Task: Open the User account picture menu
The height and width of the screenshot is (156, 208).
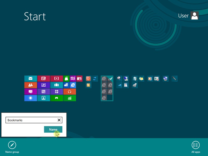Action: tap(194, 16)
